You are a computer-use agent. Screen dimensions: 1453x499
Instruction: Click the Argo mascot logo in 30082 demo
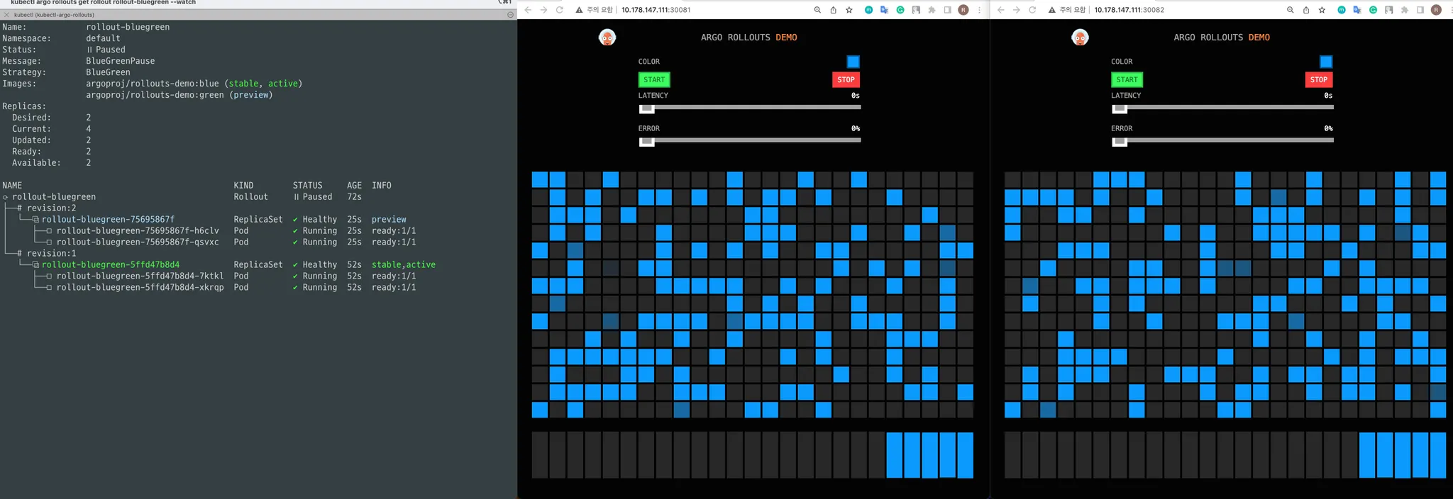(x=1080, y=38)
